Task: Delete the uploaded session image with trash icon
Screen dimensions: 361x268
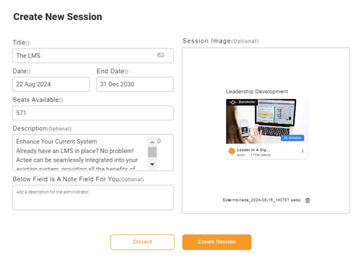Action: click(x=308, y=200)
